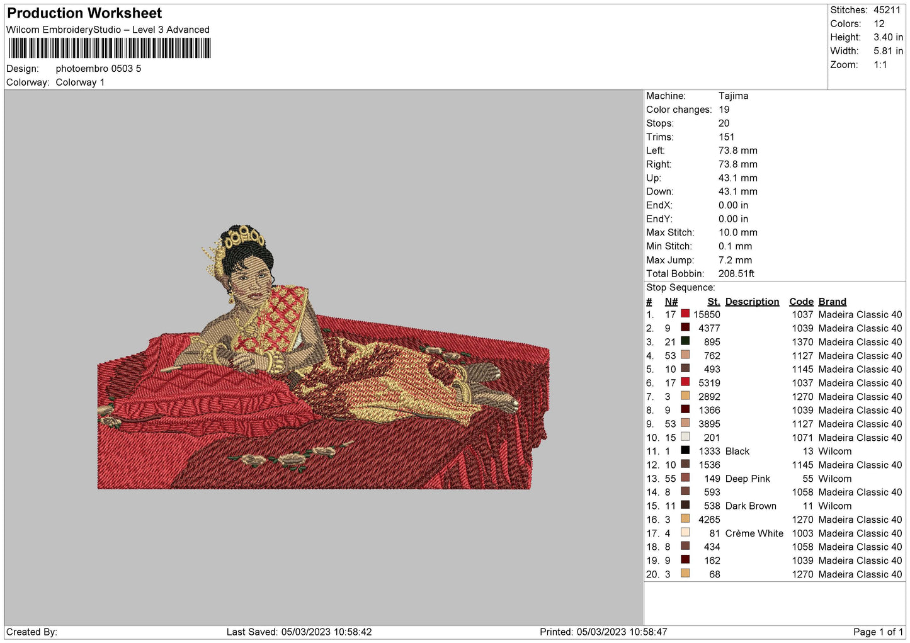Click the barcode under the Wilcom subtitle

[110, 48]
